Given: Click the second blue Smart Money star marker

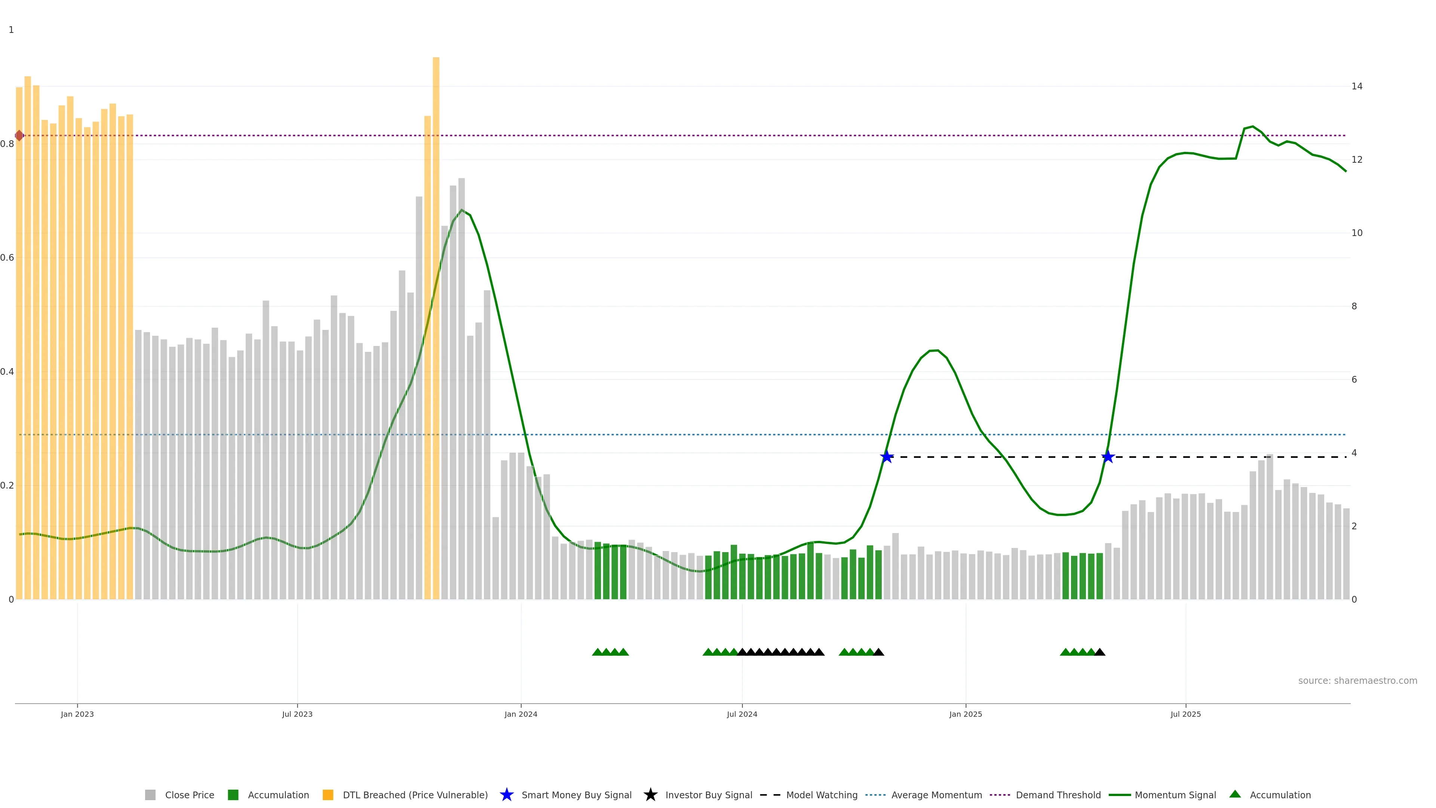Looking at the screenshot, I should [x=1108, y=457].
